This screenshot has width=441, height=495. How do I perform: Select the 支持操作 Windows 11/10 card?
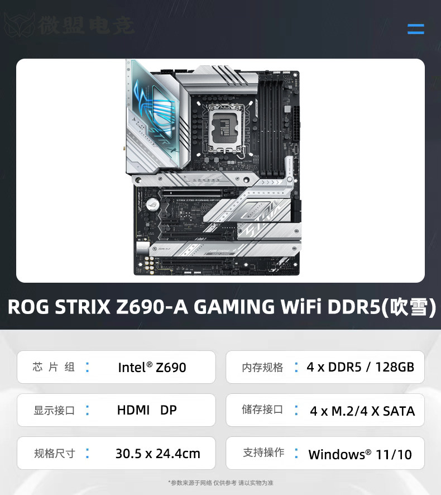[325, 453]
